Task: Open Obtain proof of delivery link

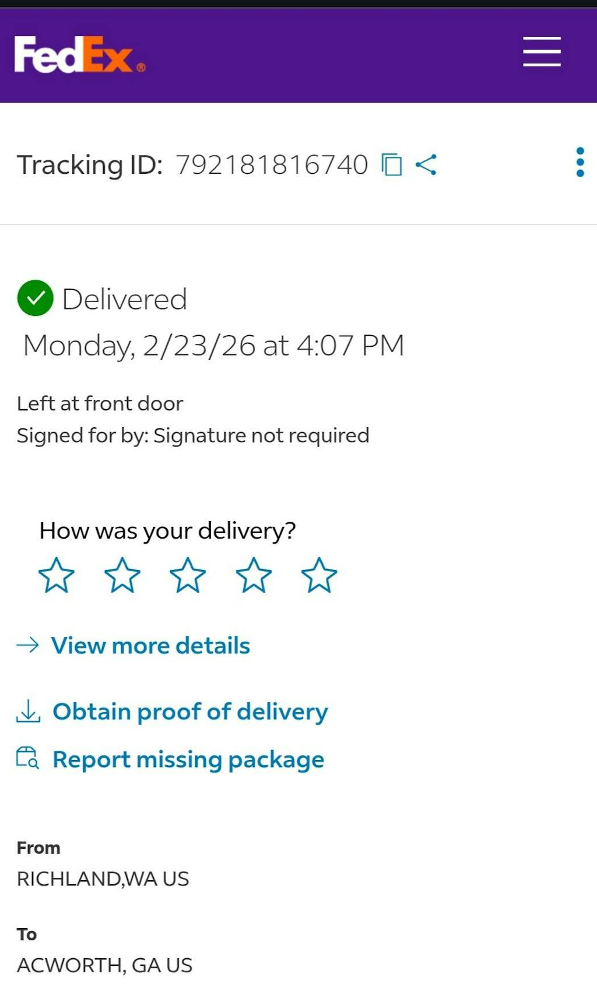Action: tap(190, 711)
